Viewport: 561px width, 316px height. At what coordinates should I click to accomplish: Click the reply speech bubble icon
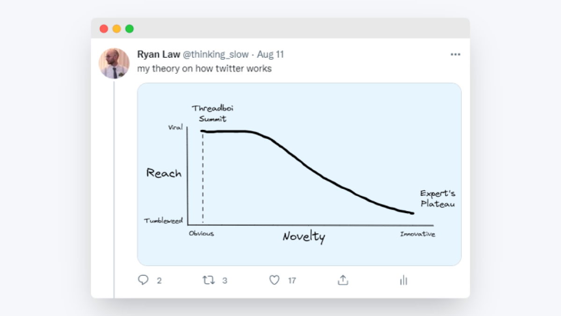(143, 280)
